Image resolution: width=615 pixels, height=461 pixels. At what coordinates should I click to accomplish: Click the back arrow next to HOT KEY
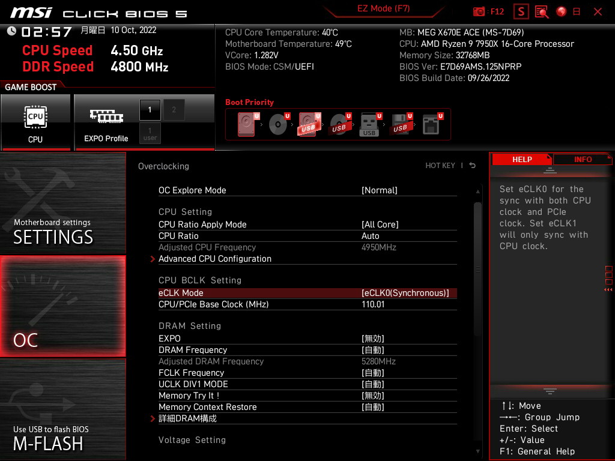pyautogui.click(x=472, y=166)
